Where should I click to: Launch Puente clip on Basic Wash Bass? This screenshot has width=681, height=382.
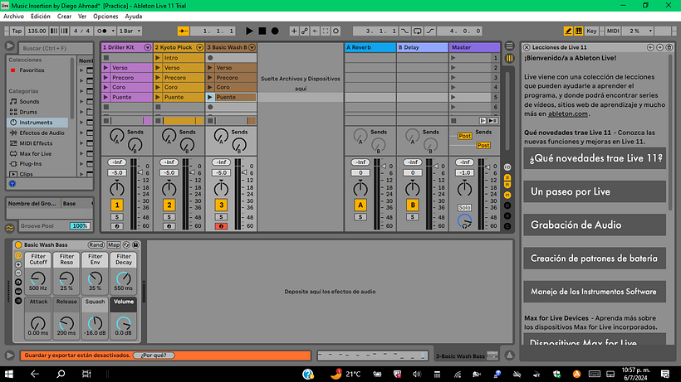point(210,97)
